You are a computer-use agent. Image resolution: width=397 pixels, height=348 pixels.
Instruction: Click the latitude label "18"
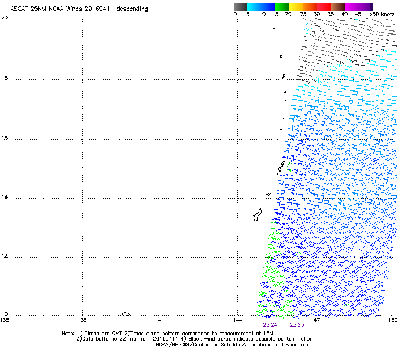pyautogui.click(x=4, y=78)
